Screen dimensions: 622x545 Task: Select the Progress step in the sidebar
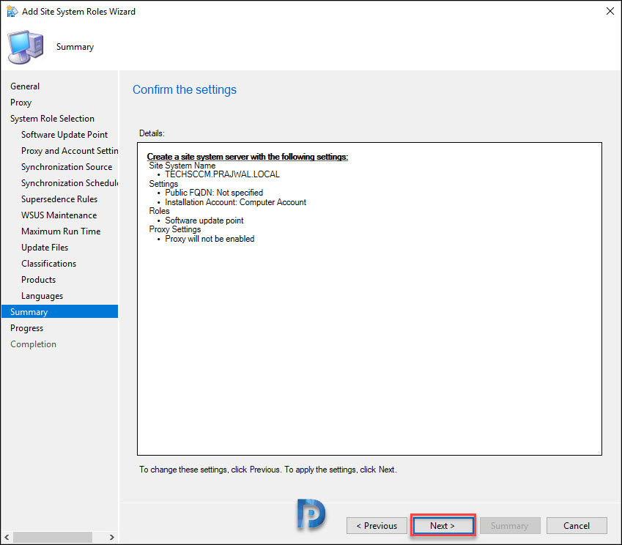tap(27, 328)
